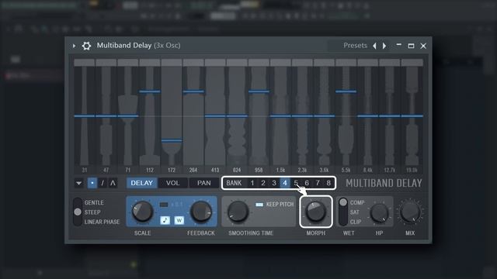Click the BANK label button
The image size is (497, 279).
point(234,183)
